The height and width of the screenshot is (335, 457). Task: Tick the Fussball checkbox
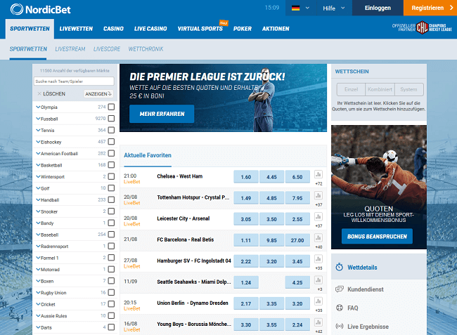(111, 119)
